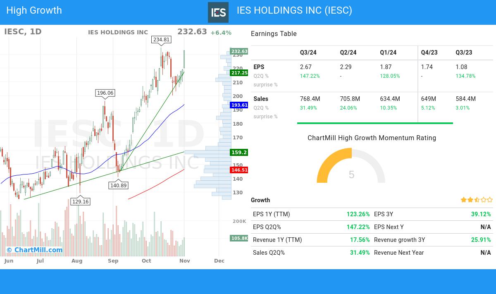Click the Growth section heading
The height and width of the screenshot is (294, 496).
[260, 200]
